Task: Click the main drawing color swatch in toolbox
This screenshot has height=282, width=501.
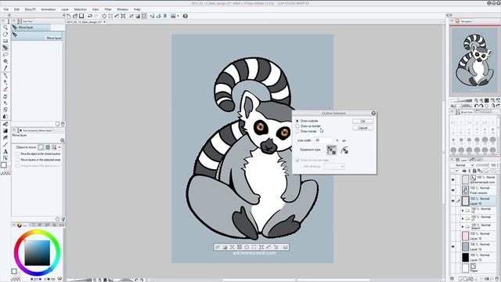Action: [3, 165]
